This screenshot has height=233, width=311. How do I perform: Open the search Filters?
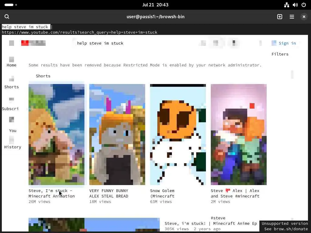(280, 54)
